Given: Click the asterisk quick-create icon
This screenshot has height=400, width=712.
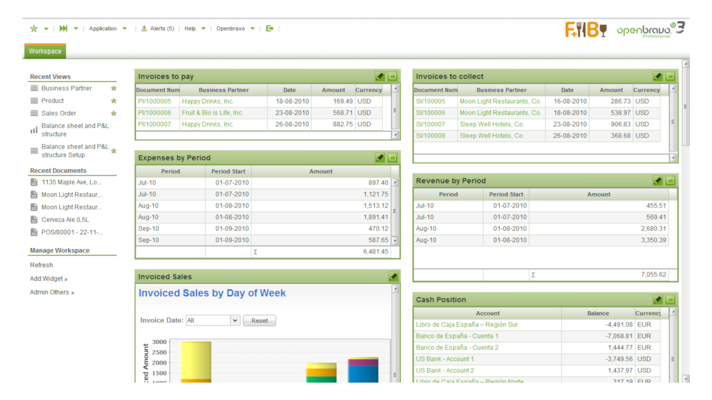Looking at the screenshot, I should point(34,28).
